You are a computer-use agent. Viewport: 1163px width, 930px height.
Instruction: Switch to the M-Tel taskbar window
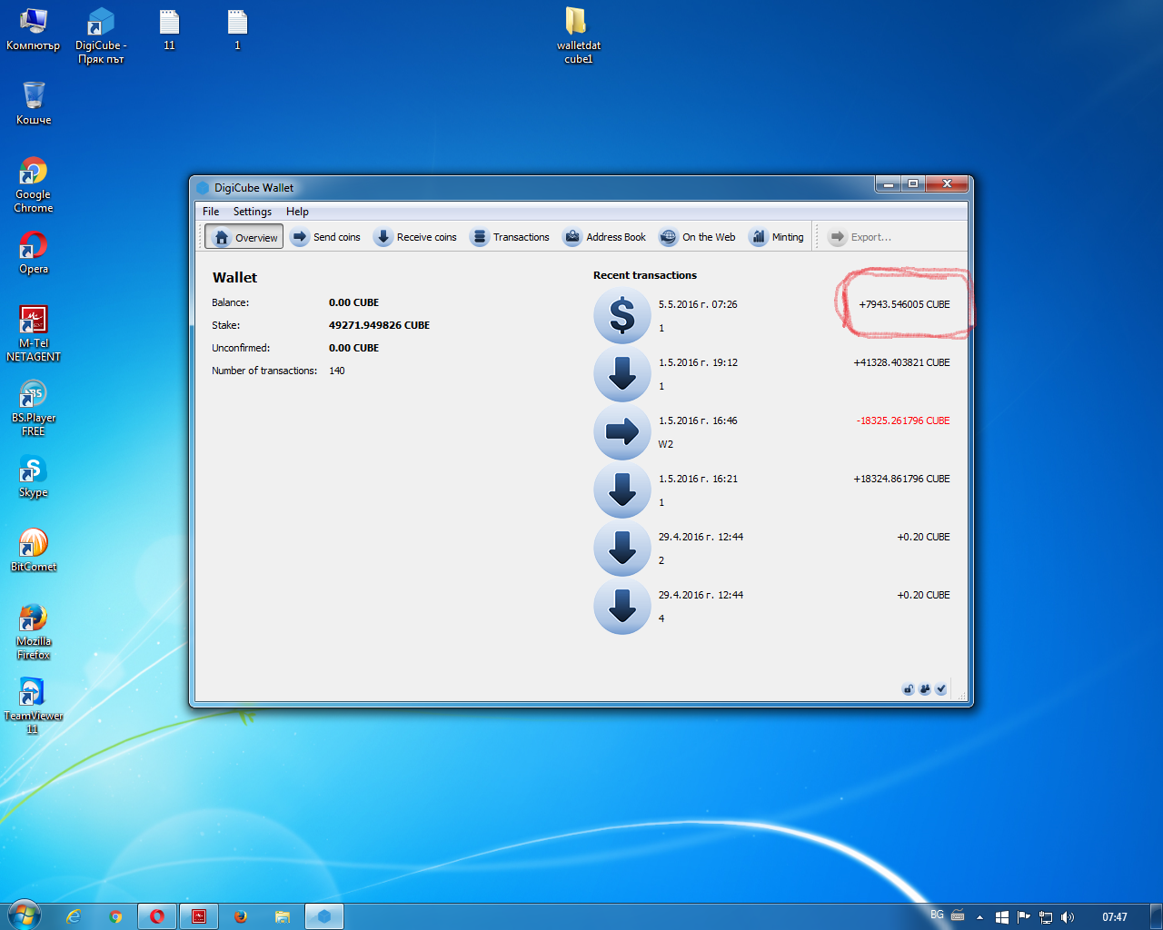(x=199, y=916)
